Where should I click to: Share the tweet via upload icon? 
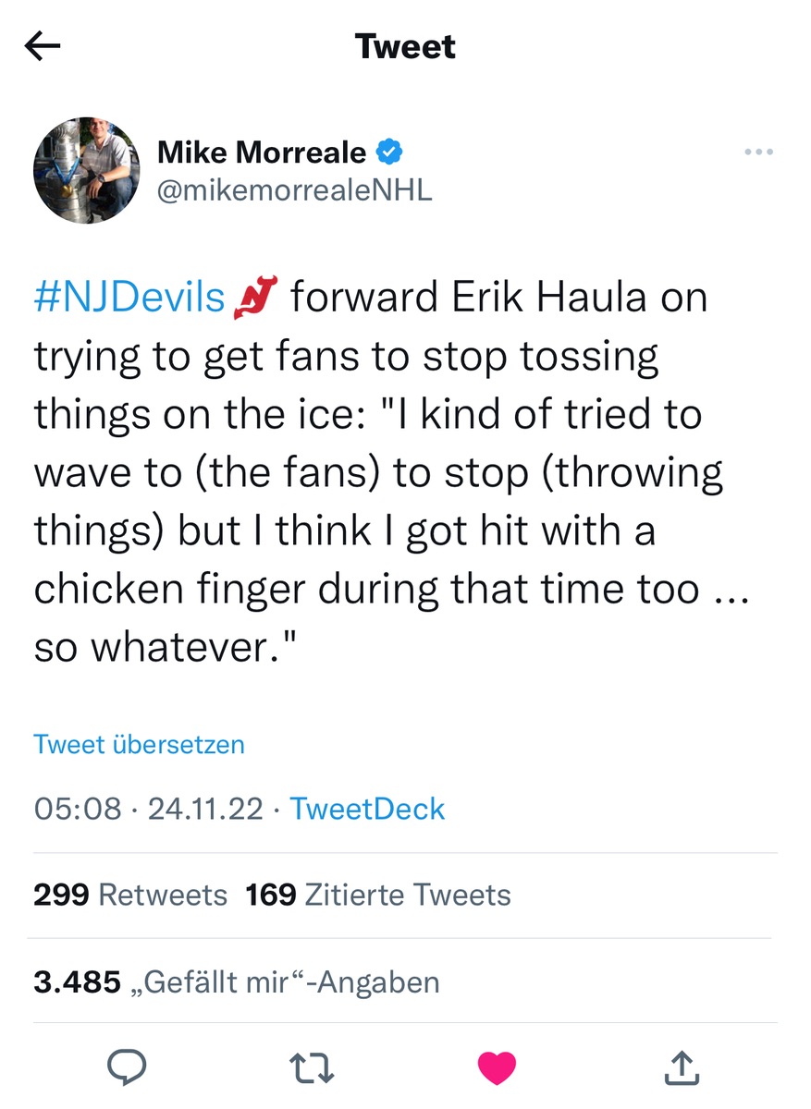point(682,1068)
